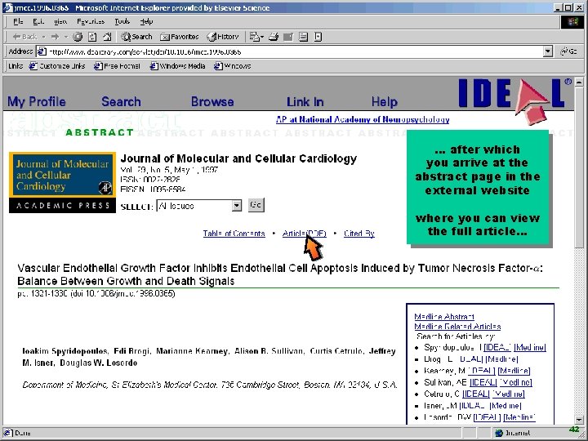588x441 pixels.
Task: Click Medline link for Brogi
Action: coord(501,359)
